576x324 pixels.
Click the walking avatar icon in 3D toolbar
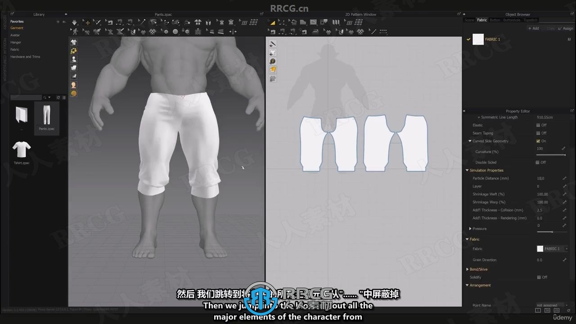[74, 31]
